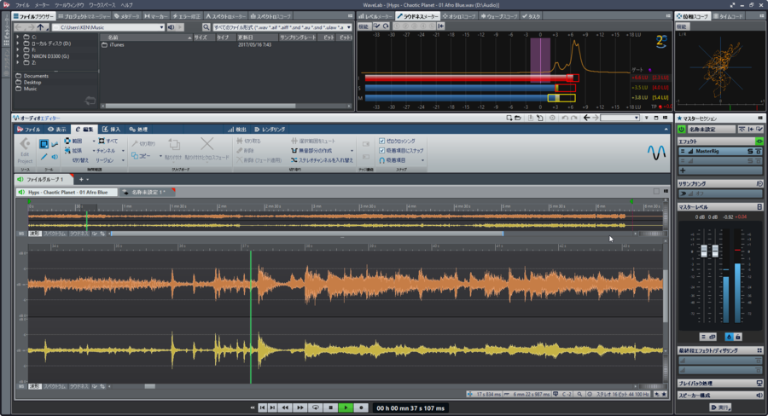Click the right master level fader handle

pyautogui.click(x=715, y=251)
